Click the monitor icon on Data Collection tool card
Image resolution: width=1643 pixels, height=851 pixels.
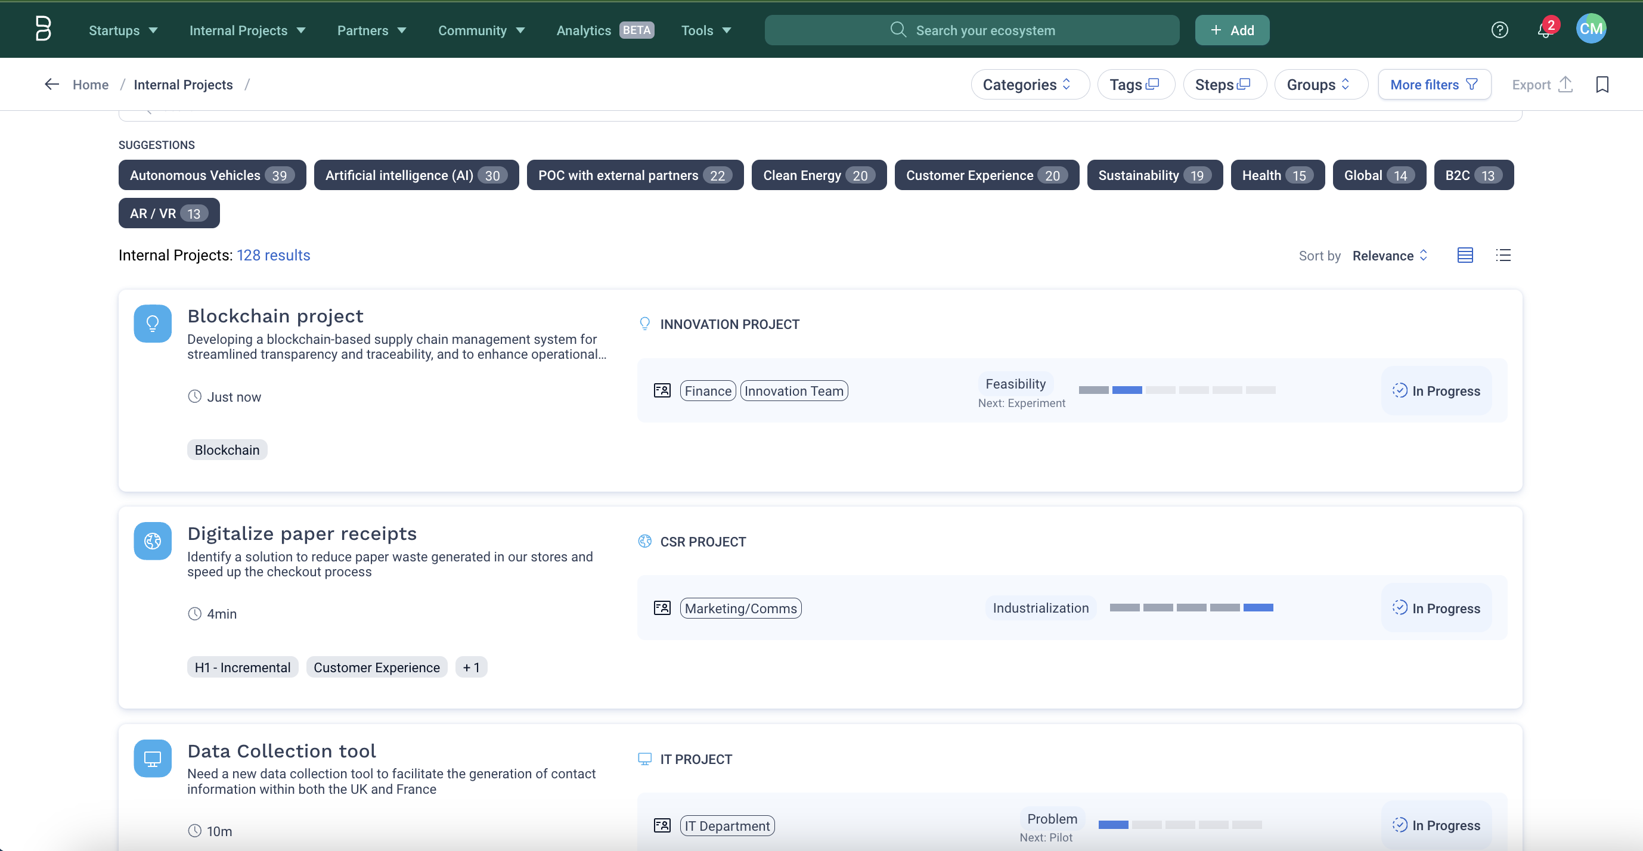coord(153,759)
